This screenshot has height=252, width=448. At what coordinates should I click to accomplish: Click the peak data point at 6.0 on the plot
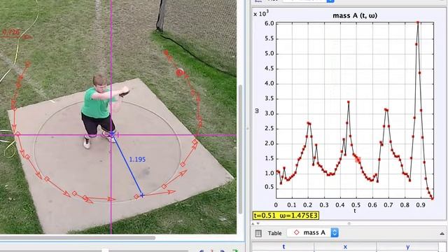coord(418,22)
